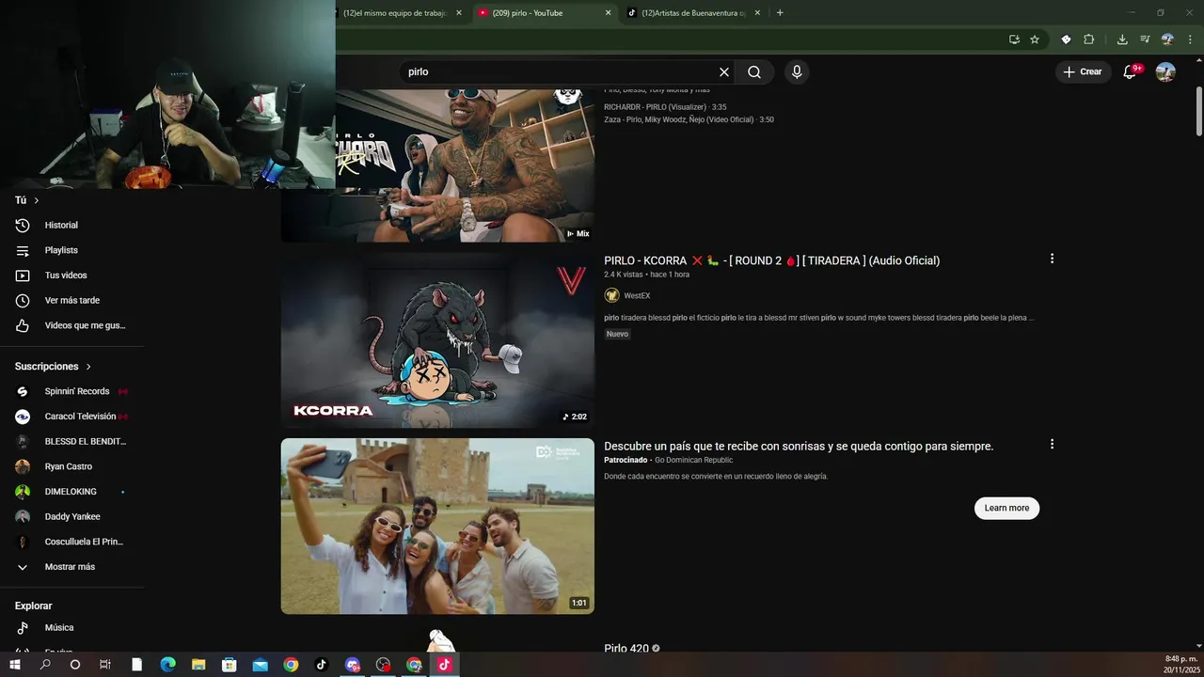Click the install app icon in address bar

[x=1014, y=39]
